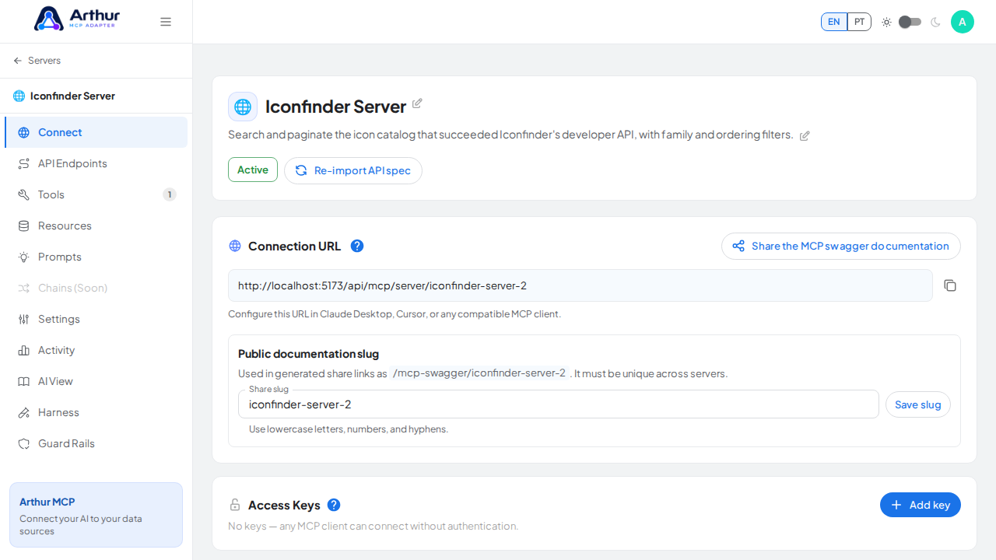Click Re-import API spec button
Viewport: 996px width, 560px height.
(x=353, y=170)
